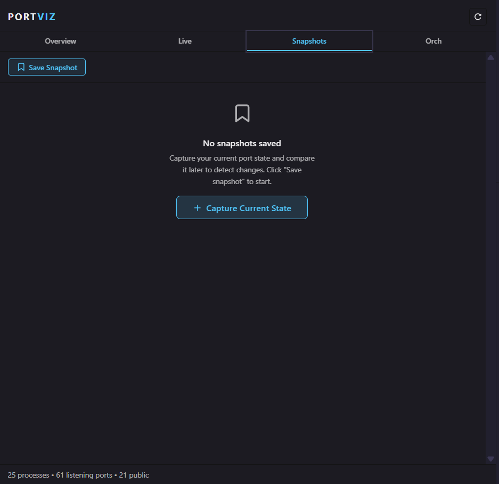499x484 pixels.
Task: Click the Save Snapshot button
Action: (x=47, y=67)
